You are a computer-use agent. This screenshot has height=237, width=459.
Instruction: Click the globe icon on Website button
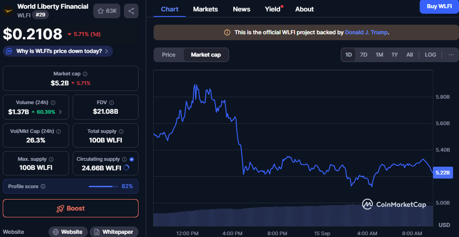56,232
